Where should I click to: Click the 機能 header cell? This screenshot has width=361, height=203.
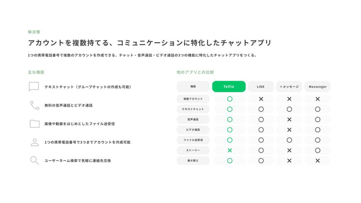(x=193, y=87)
